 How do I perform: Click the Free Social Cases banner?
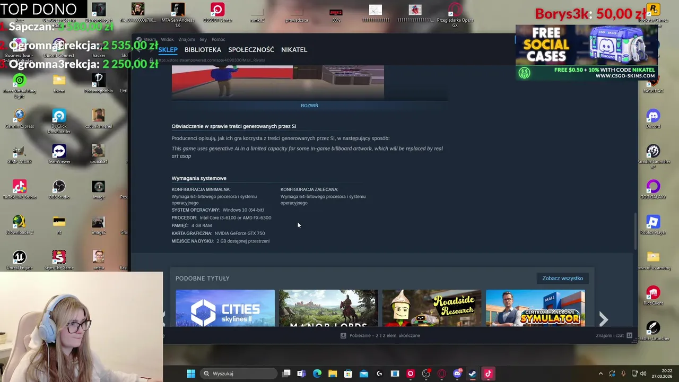587,52
